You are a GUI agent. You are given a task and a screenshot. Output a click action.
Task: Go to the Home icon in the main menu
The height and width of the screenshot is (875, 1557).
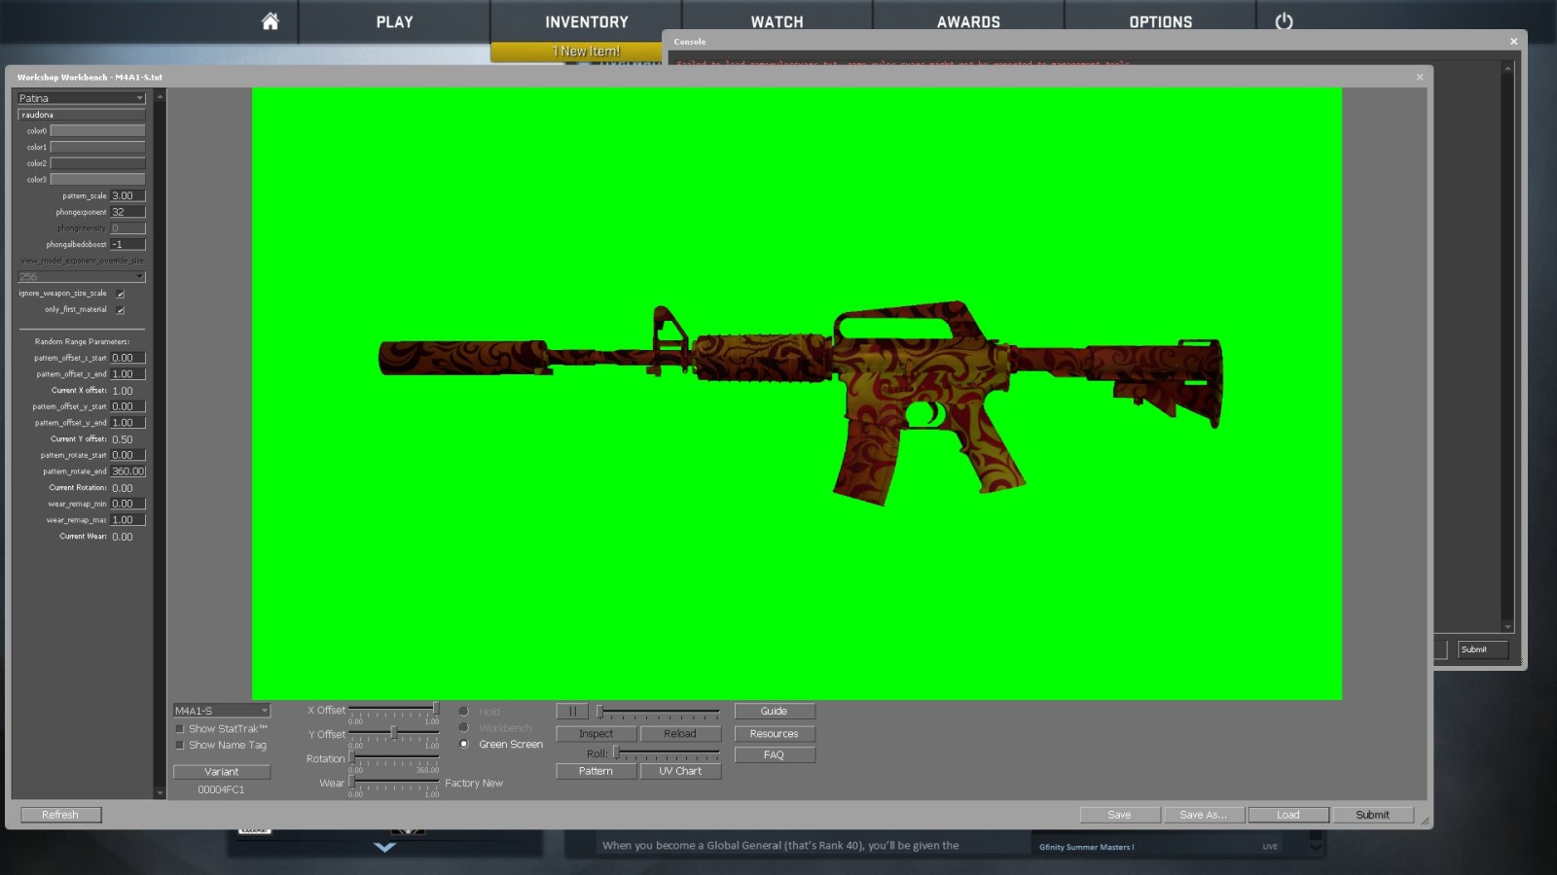pos(271,21)
